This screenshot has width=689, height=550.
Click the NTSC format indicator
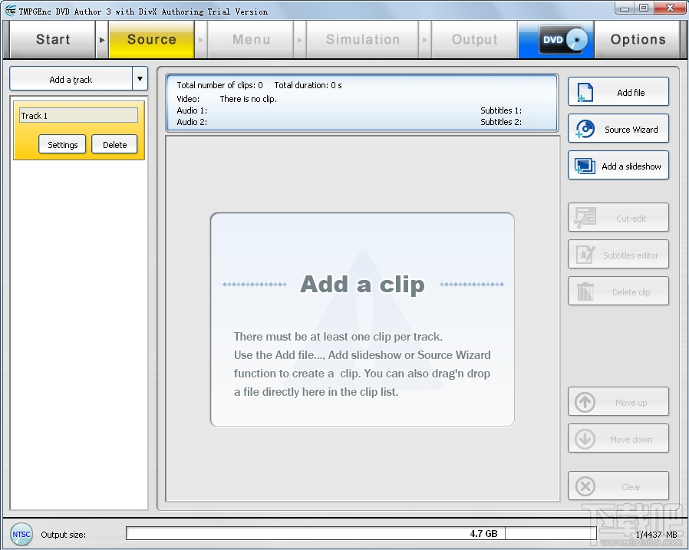[x=21, y=534]
